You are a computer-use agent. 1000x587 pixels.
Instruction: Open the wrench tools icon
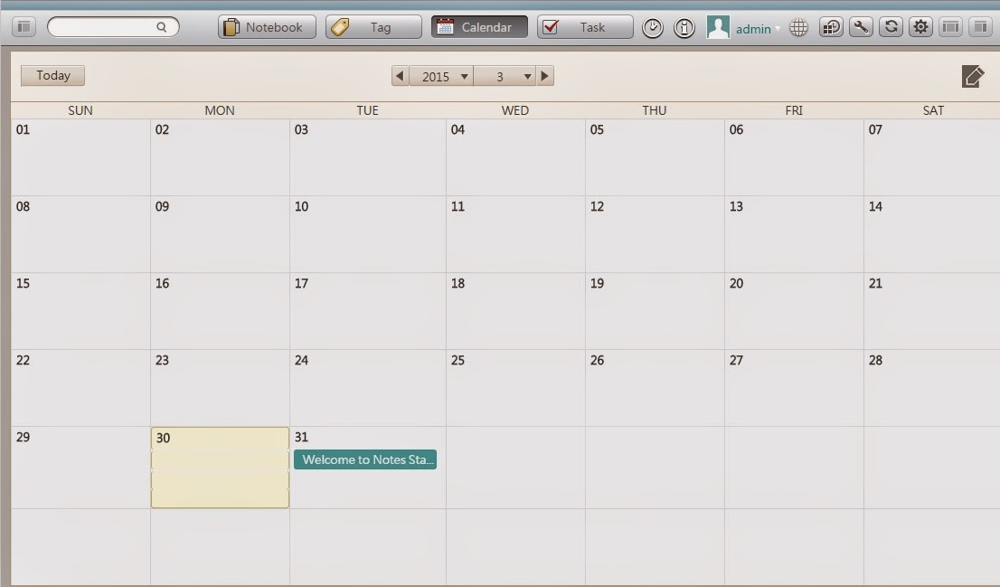861,27
